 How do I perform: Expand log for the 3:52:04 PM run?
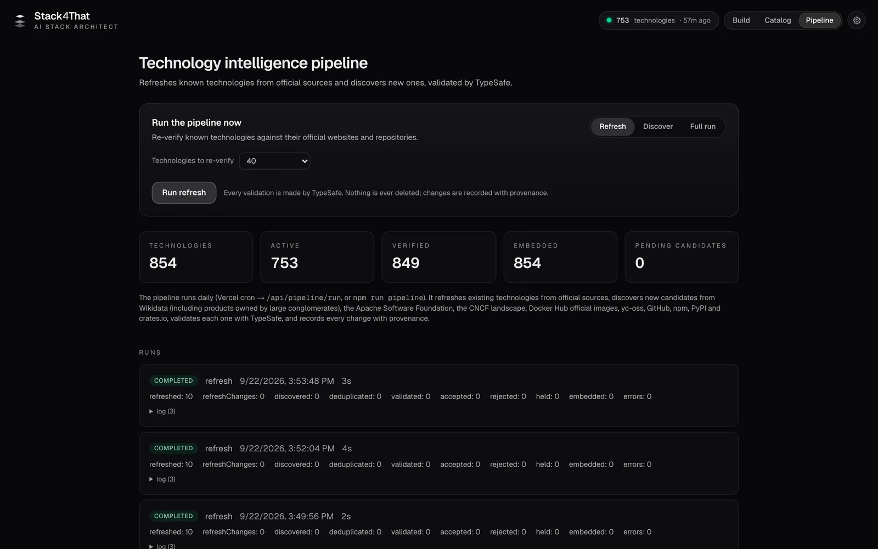[162, 479]
